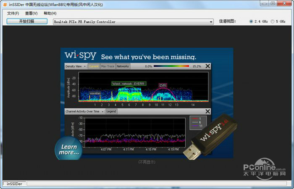Close the Channel Activity panel with X

207,111
